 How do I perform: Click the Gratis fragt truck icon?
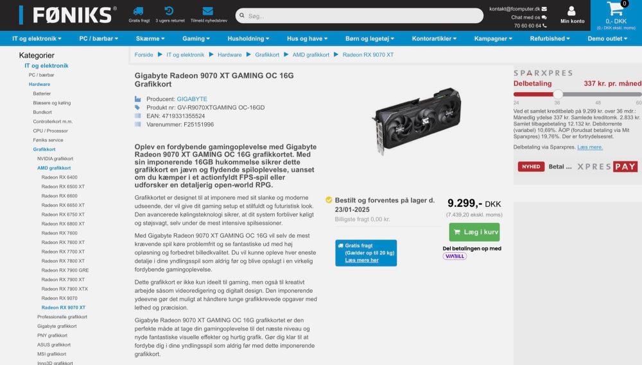point(139,11)
